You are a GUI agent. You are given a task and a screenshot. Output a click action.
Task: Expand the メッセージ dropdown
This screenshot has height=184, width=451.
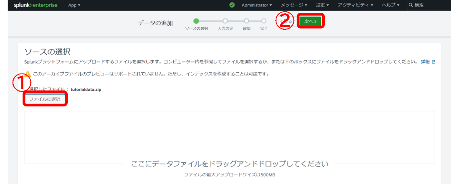294,5
